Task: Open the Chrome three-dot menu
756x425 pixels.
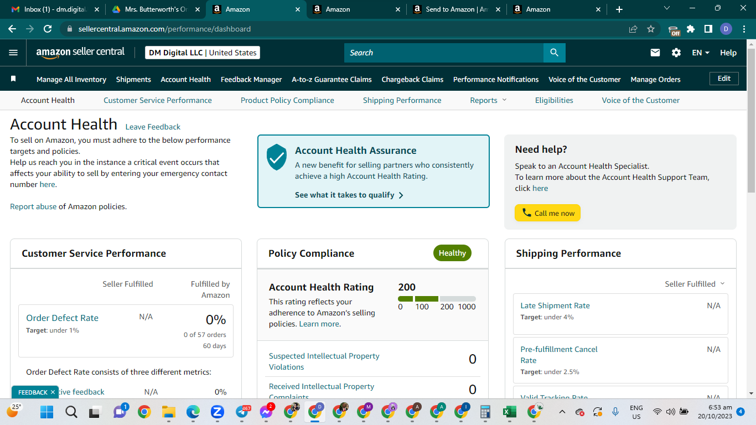Action: pos(744,29)
